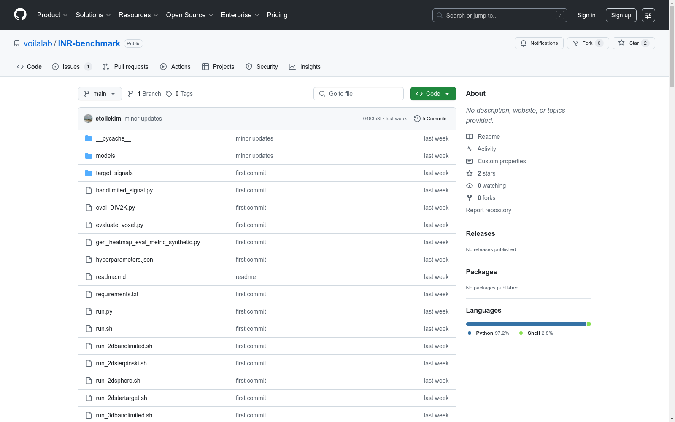
Task: Click Report repository link
Action: (x=489, y=210)
